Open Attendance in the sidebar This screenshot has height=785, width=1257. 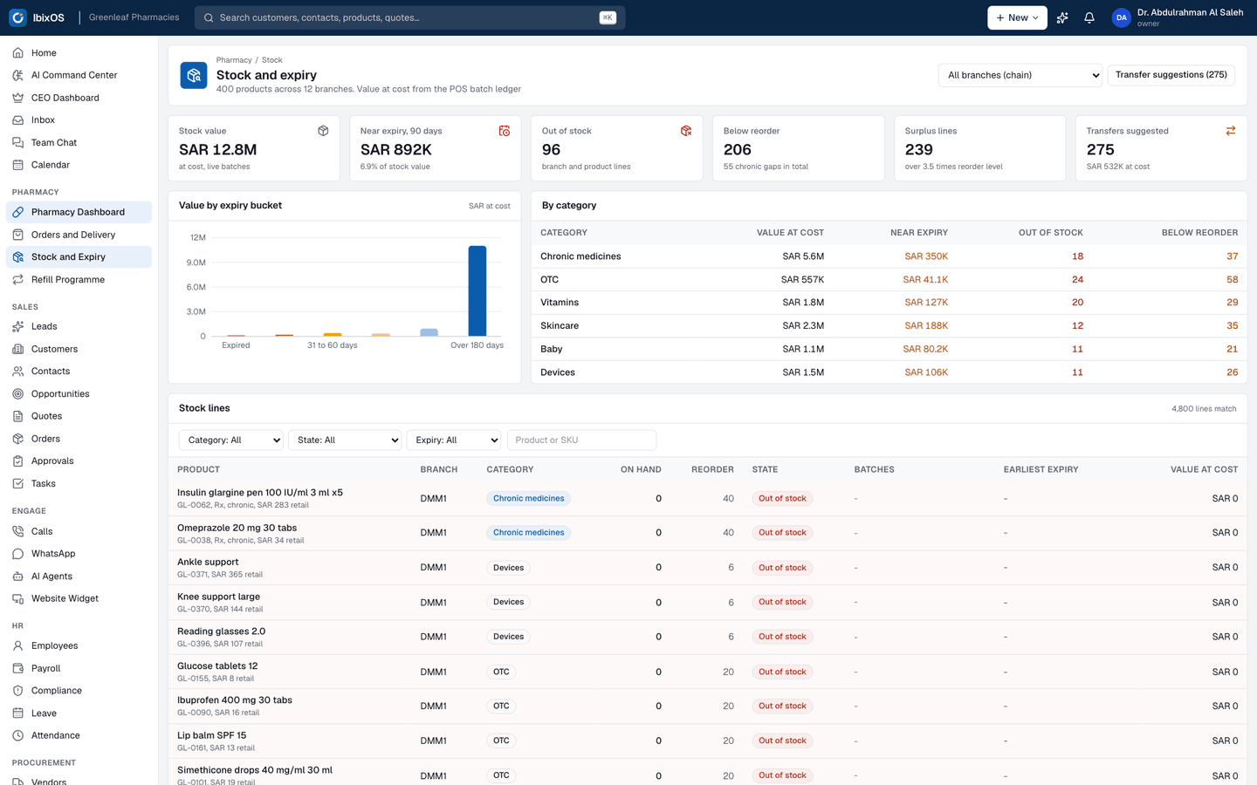(x=79, y=736)
